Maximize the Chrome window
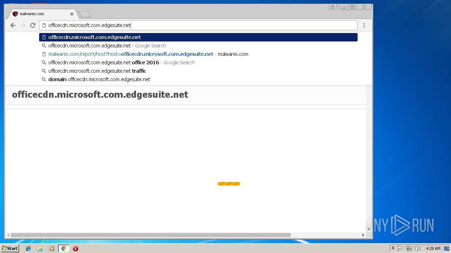451x253 pixels. 352,7
